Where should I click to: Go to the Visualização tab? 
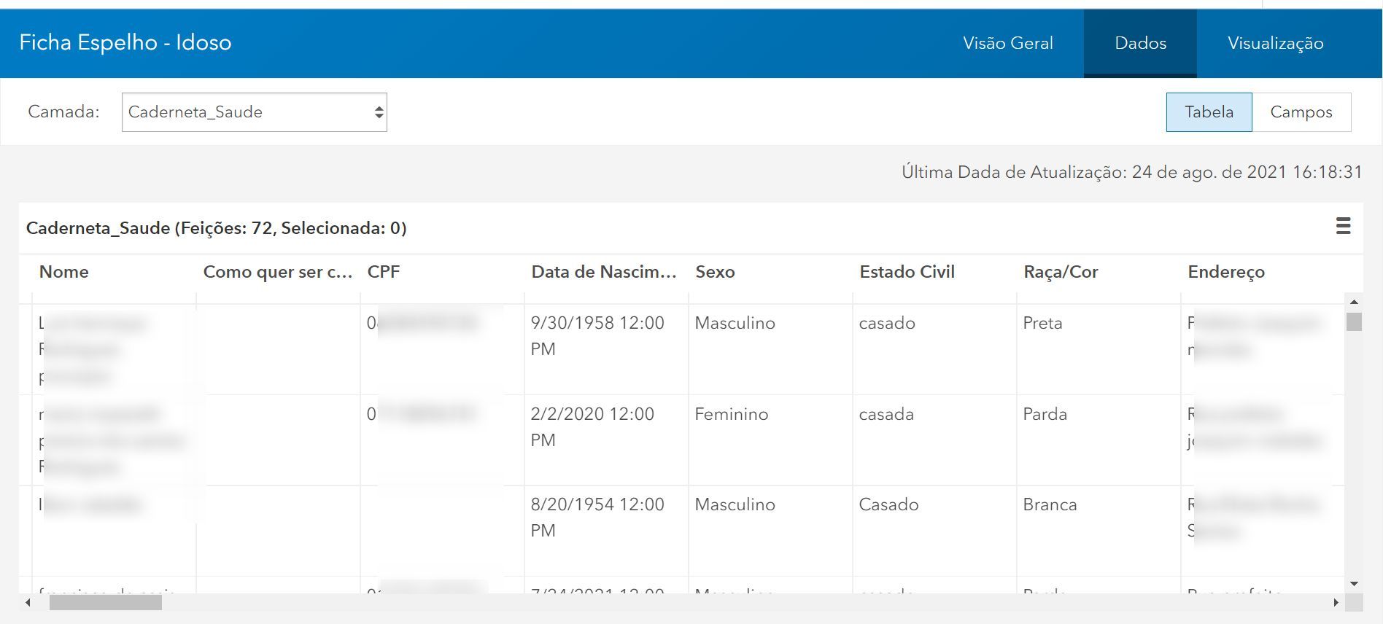[1275, 43]
